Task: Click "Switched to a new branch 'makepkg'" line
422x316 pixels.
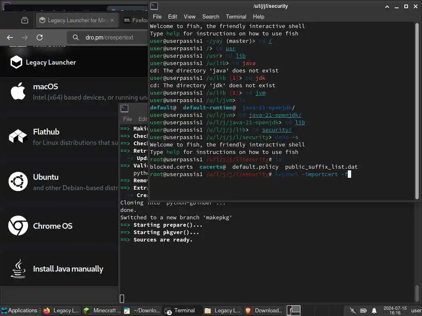Action: [176, 217]
